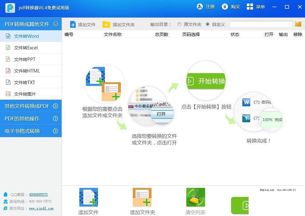Select the 自定义 radio button
Screen dimensions: 305x216
[x=208, y=24]
